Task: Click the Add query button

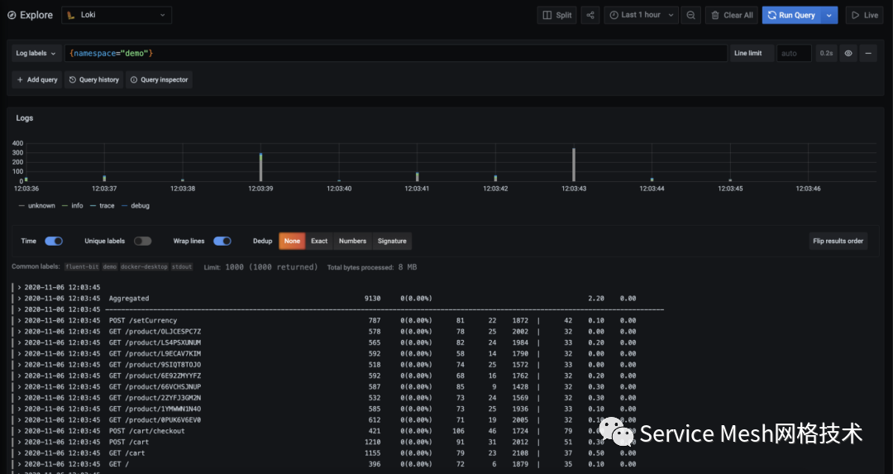Action: [x=37, y=79]
